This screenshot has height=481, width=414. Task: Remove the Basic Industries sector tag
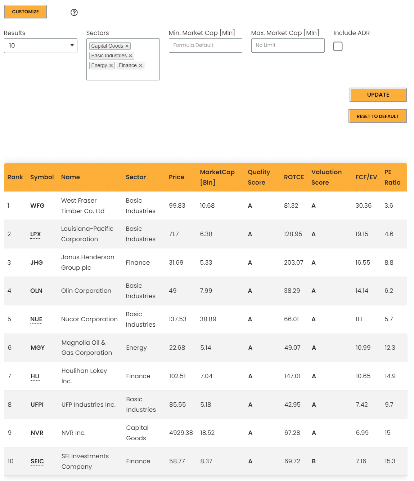(x=130, y=56)
